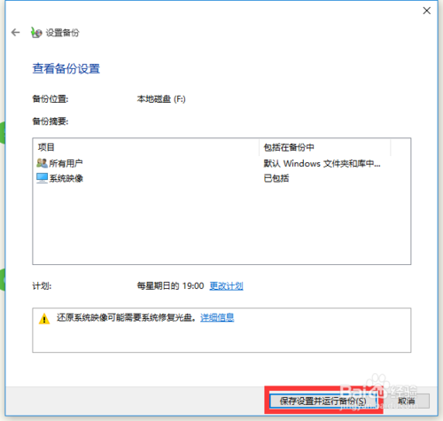443x421 pixels.
Task: Click the 系统映像 monitor icon
Action: click(x=42, y=178)
